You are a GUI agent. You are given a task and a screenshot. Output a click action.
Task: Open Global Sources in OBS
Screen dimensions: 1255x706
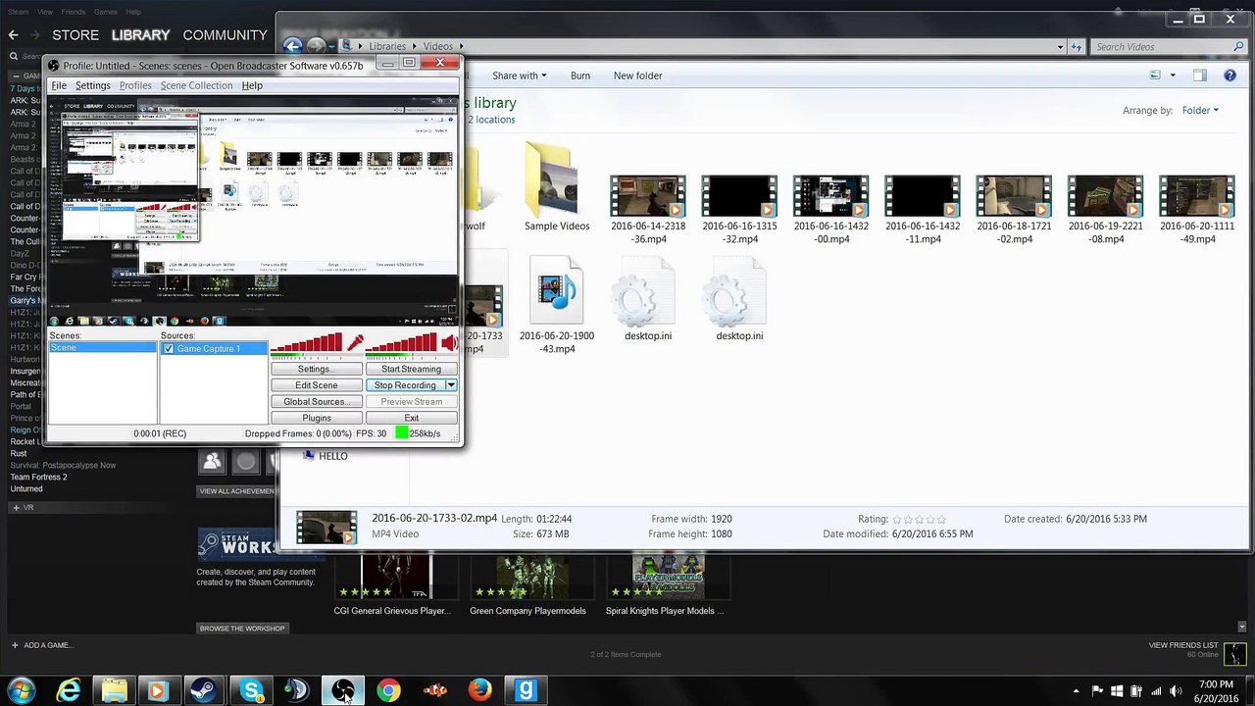(x=316, y=402)
